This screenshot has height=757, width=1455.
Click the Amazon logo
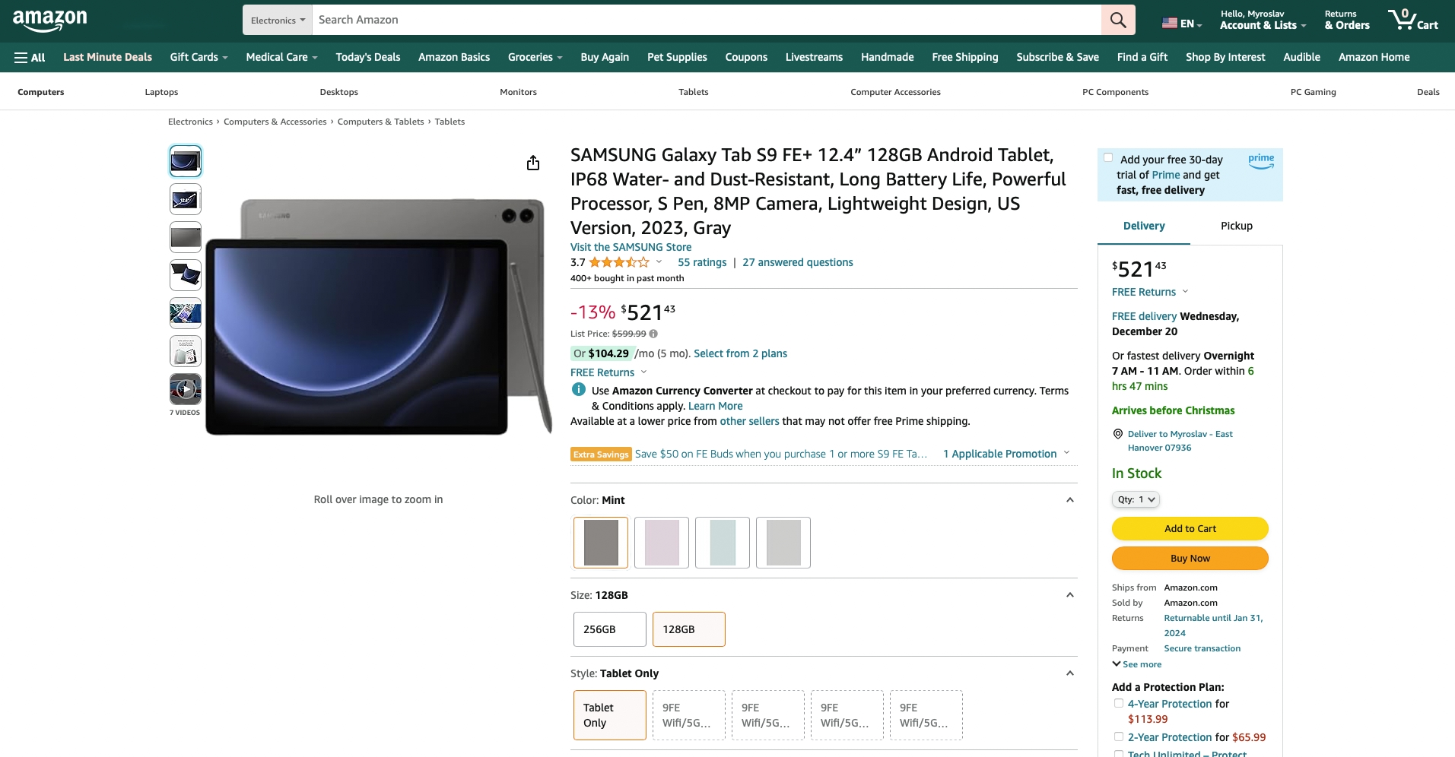pyautogui.click(x=50, y=20)
